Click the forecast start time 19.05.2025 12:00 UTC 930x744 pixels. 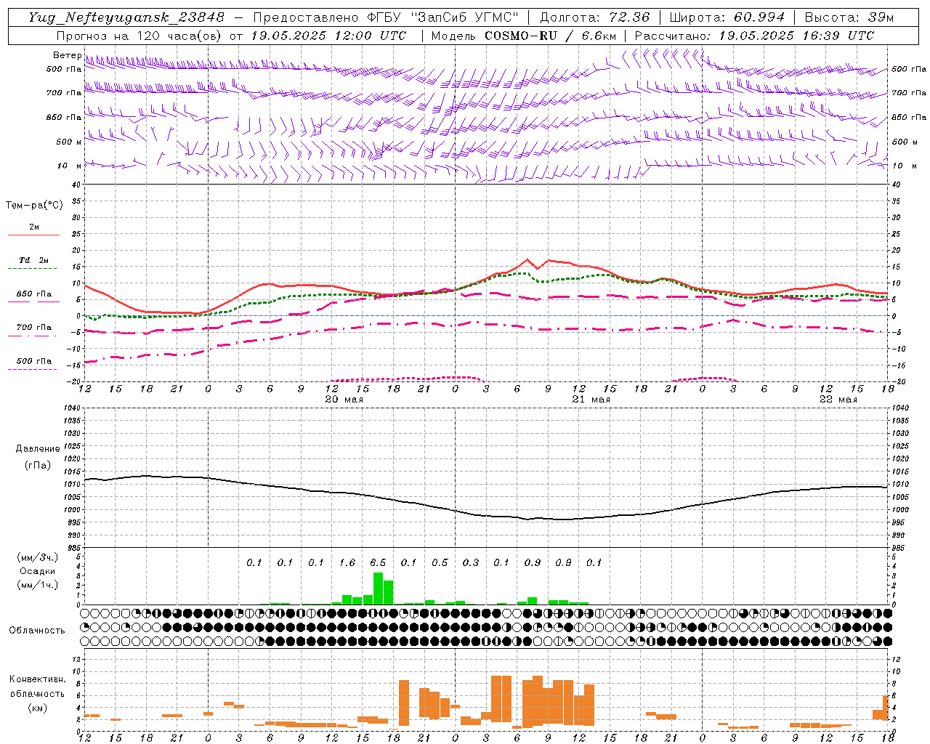click(328, 36)
